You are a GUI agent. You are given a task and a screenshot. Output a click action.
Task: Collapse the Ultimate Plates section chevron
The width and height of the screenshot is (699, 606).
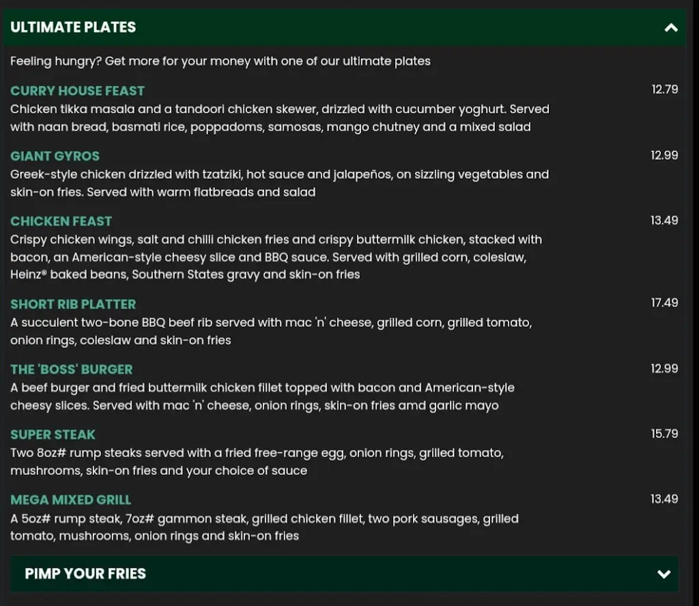click(x=671, y=28)
